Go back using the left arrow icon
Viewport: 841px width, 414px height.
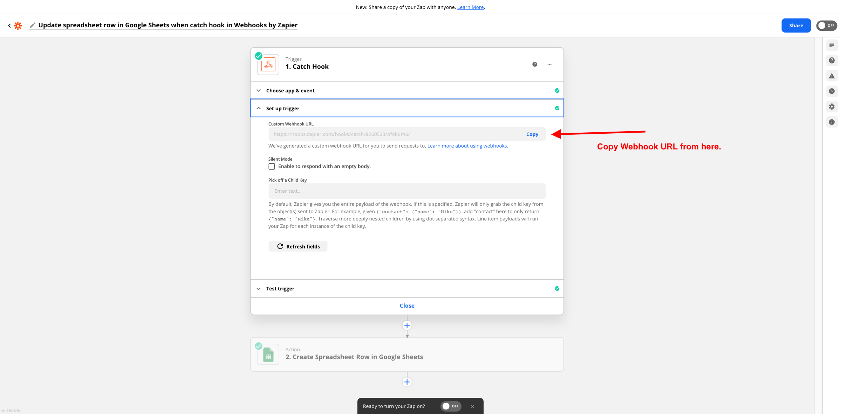click(x=9, y=26)
